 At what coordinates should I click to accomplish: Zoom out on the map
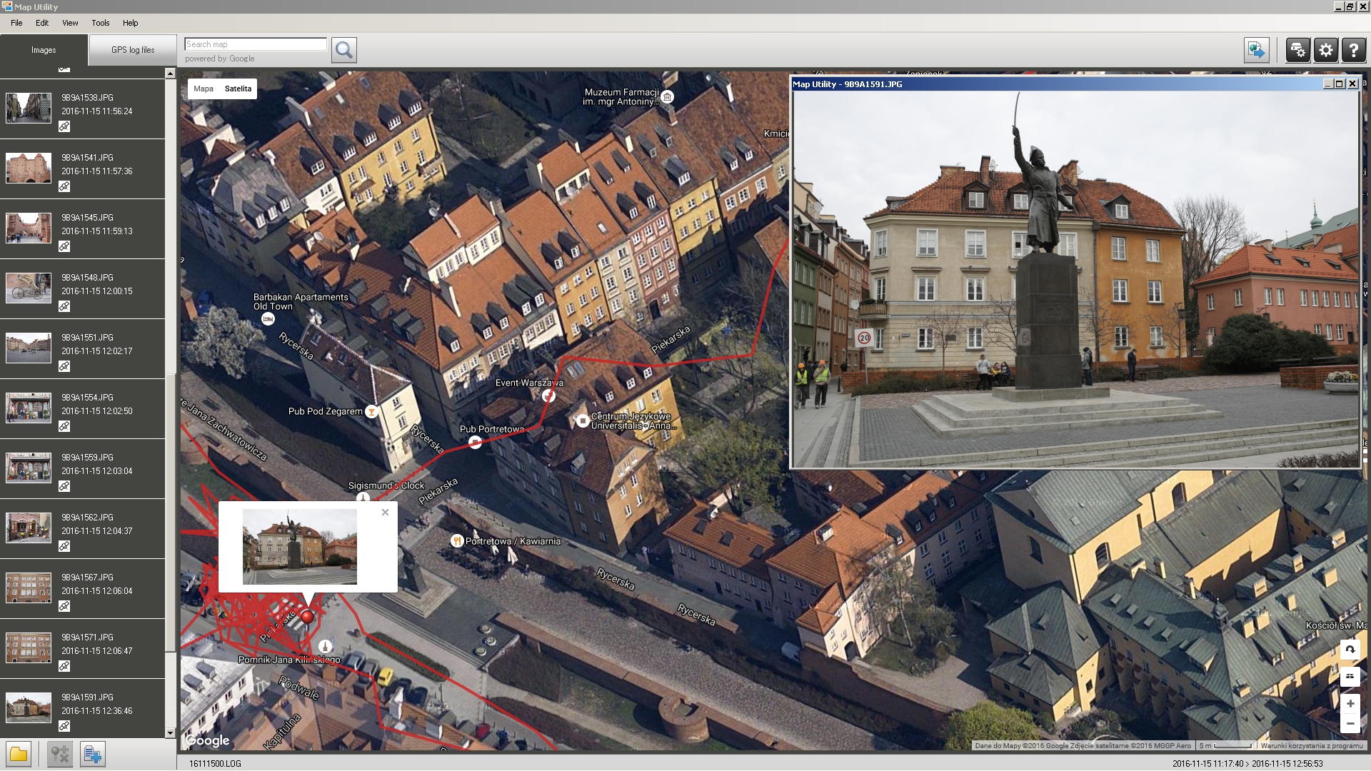click(1350, 724)
